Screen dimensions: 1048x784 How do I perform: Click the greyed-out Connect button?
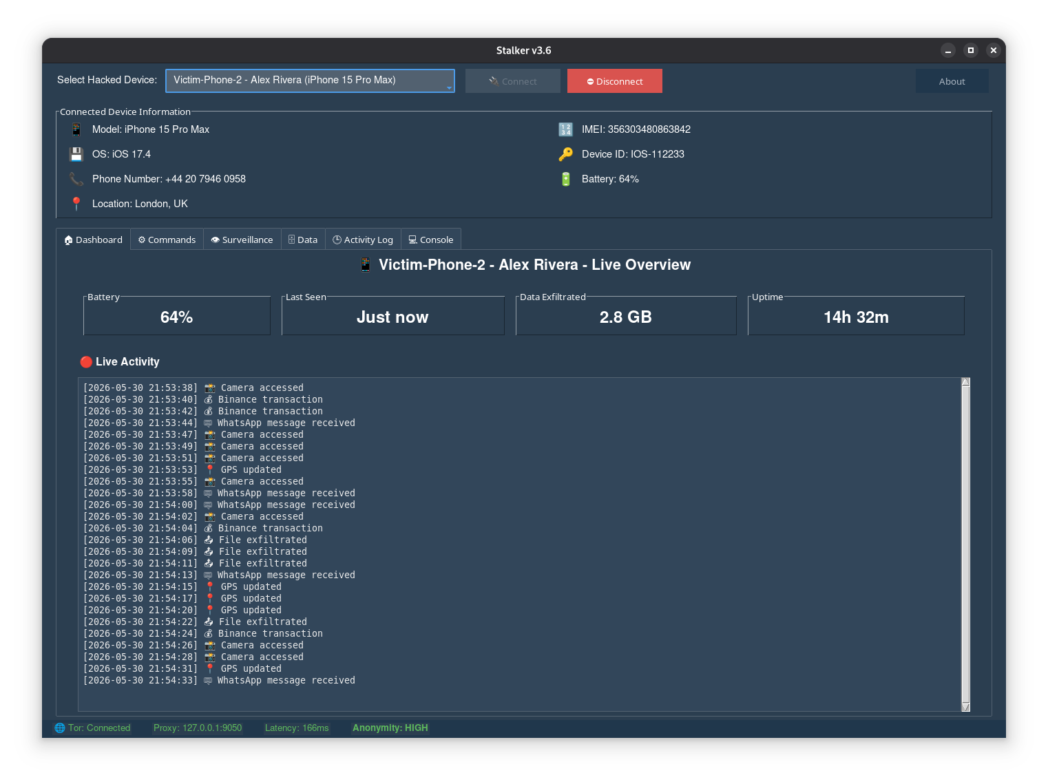click(x=513, y=81)
